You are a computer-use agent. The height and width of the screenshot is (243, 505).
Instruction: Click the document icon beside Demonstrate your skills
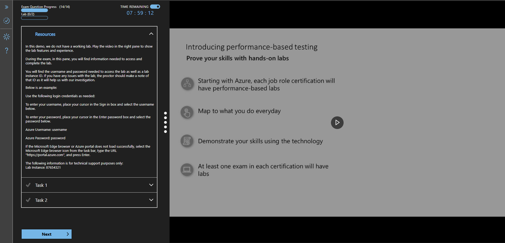tap(187, 141)
